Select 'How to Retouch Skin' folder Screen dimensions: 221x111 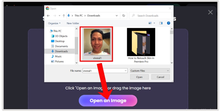point(141,45)
